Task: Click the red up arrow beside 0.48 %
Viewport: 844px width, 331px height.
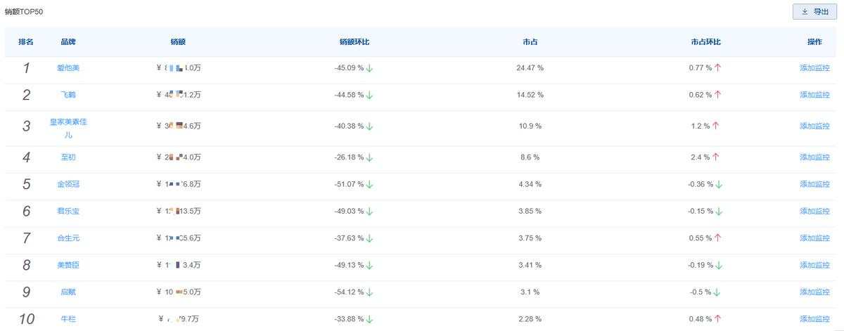Action: (x=717, y=319)
